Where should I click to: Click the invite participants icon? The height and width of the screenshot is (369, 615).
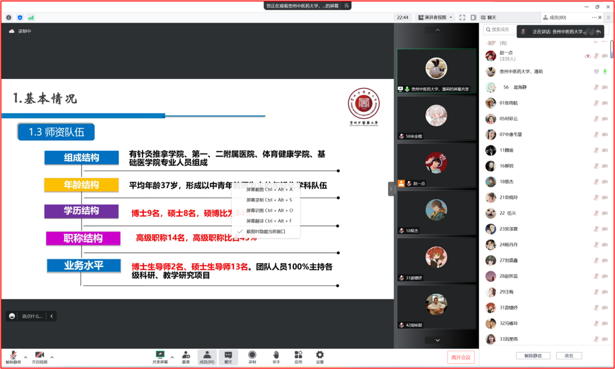(x=186, y=357)
